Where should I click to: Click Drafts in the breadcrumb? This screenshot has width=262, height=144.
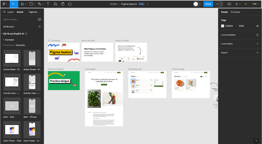(x=114, y=4)
